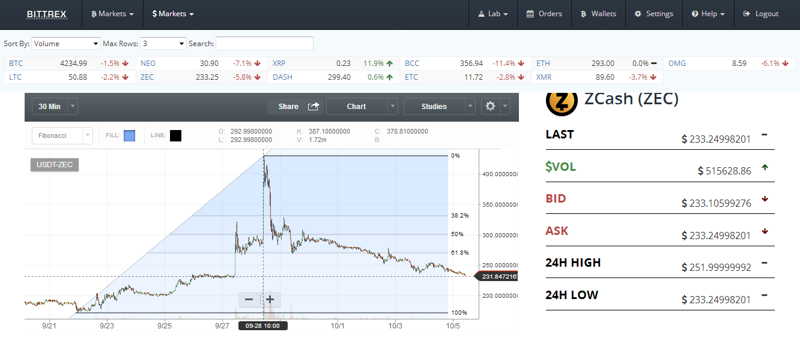
Task: Pick the blue FILL color swatch
Action: coord(129,136)
